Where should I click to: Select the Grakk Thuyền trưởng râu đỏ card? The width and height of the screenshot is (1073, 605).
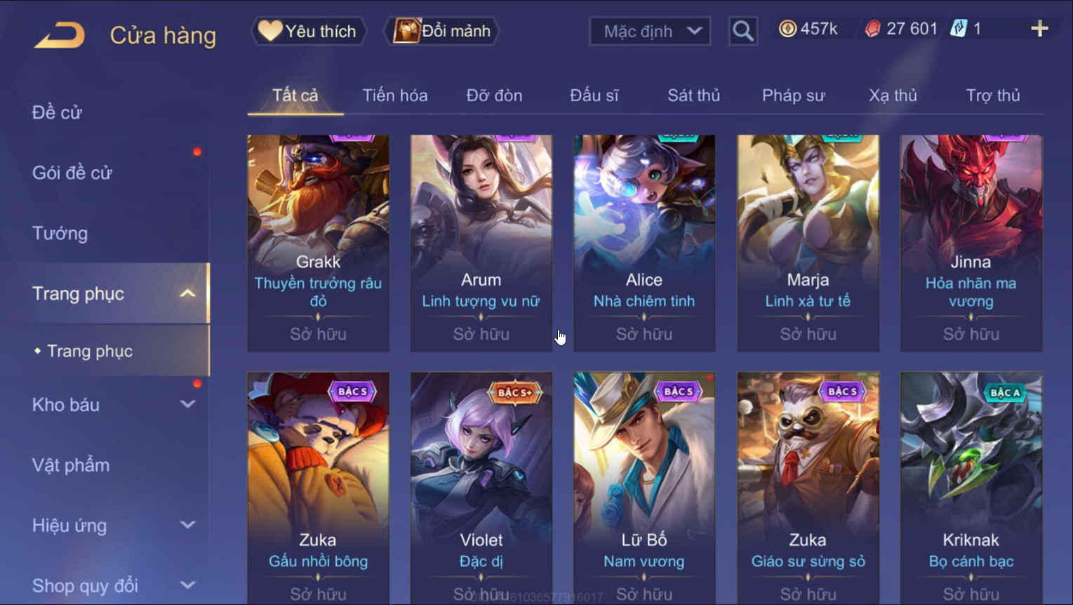pos(318,243)
